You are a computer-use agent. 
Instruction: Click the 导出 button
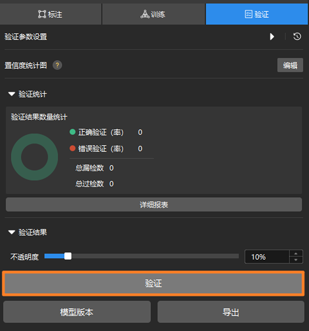pos(231,312)
